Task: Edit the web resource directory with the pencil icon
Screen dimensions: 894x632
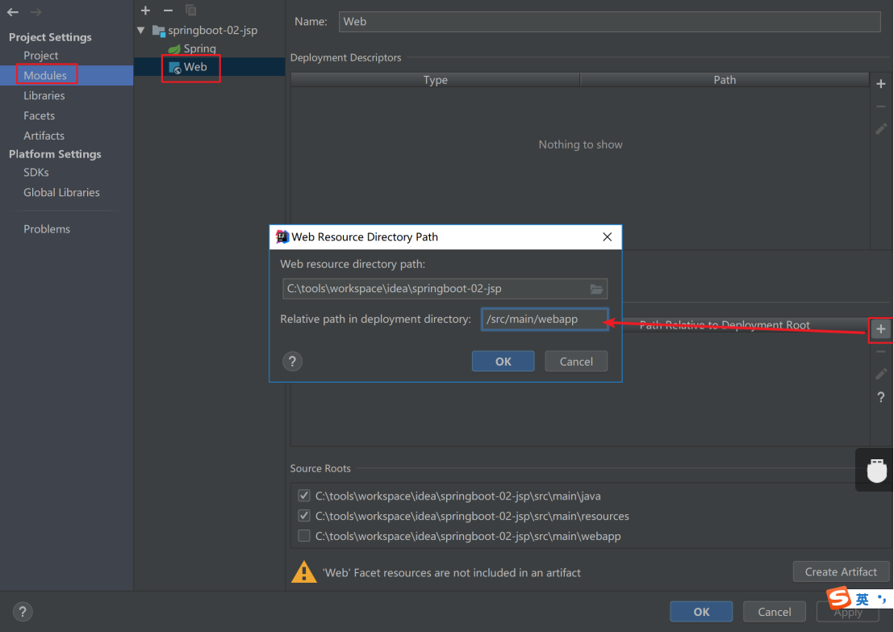Action: [x=881, y=375]
